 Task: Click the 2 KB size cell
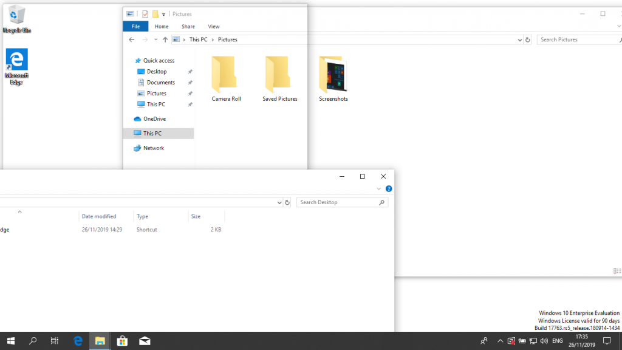(216, 230)
